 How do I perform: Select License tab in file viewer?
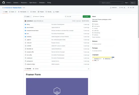pyautogui.click(x=36, y=69)
